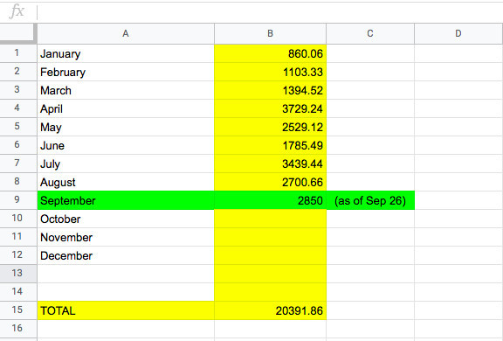Screen dimensions: 503x341
Task: Select the 3439.44 value cell
Action: 271,164
